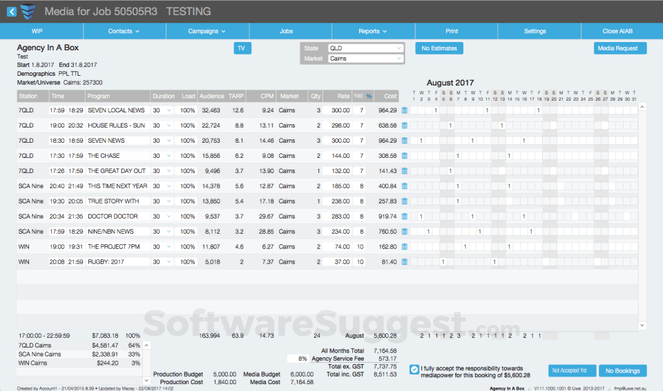The height and width of the screenshot is (391, 663).
Task: Click the CPM column header
Action: click(261, 97)
